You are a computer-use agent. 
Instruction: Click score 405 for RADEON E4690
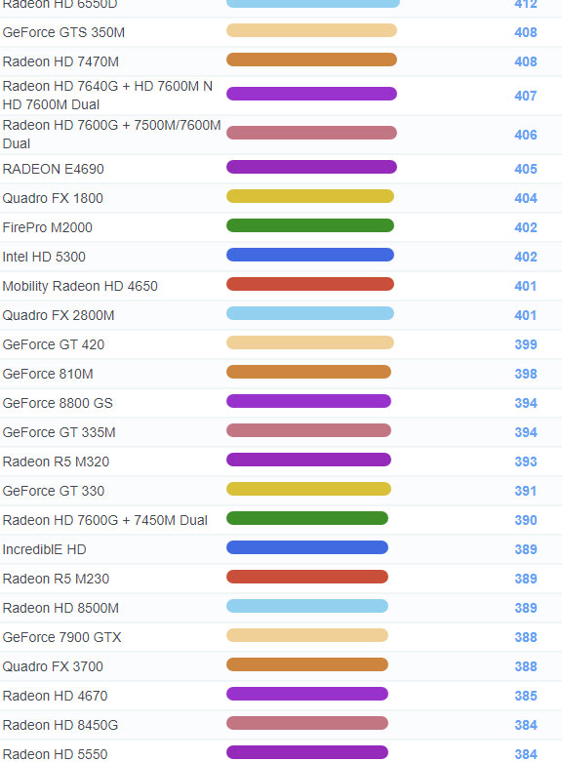526,169
